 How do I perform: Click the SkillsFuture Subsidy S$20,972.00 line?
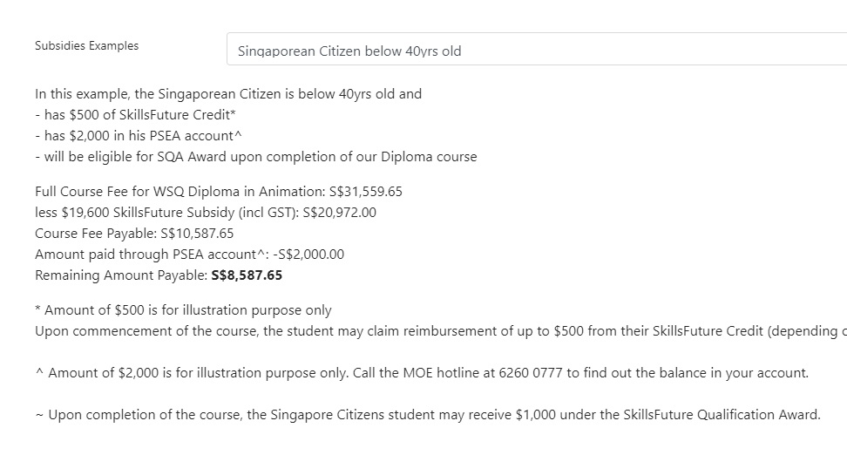coord(206,213)
